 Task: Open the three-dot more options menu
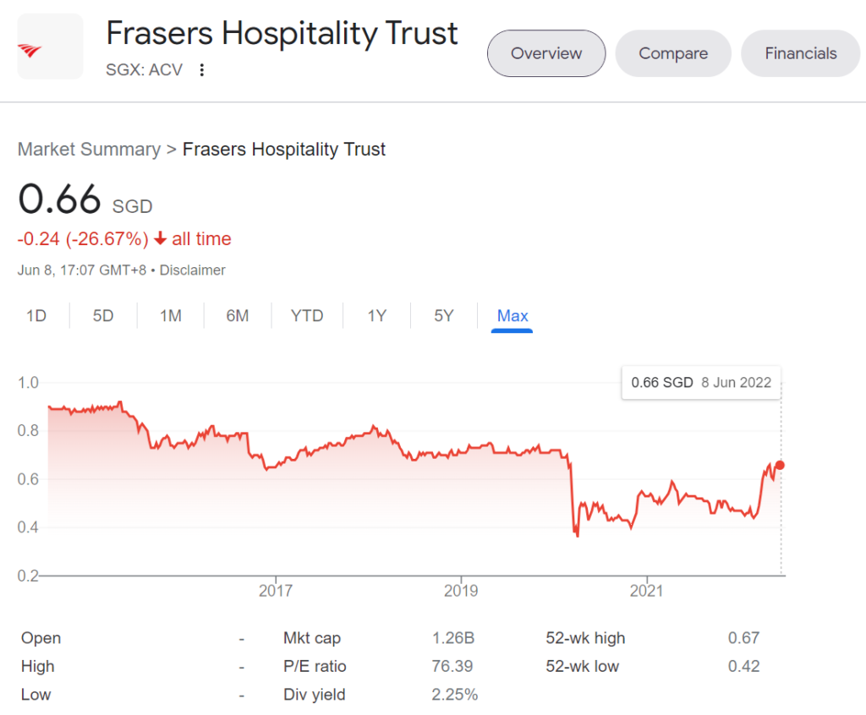point(202,69)
